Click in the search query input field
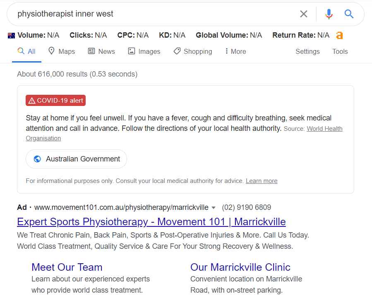Screen dimensions: 372x303 click(x=153, y=14)
